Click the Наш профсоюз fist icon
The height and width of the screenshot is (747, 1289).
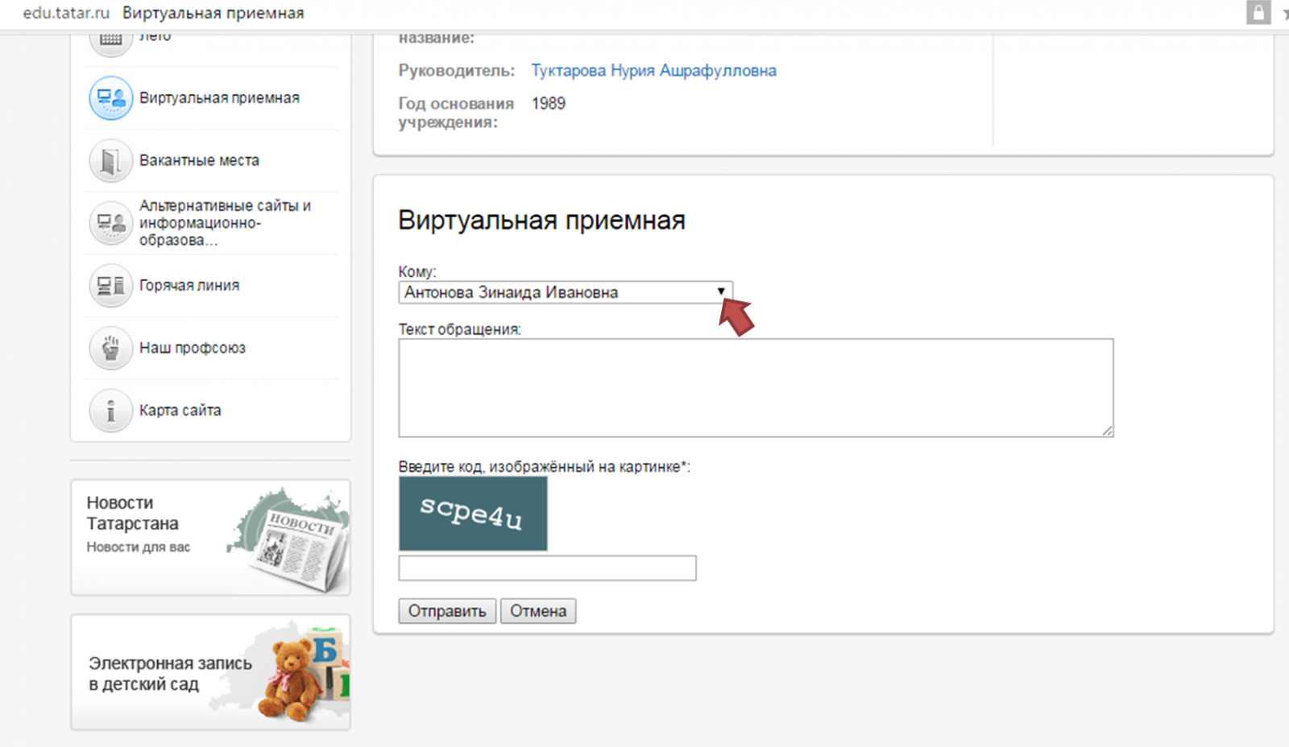[110, 348]
